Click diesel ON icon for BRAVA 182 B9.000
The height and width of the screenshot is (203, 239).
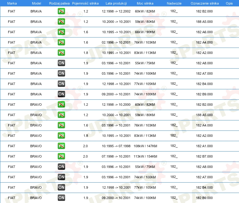[61, 94]
